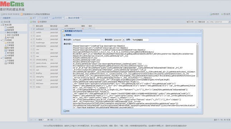231x129 pixels.
Task: Close the swfobject edit dialog
Action: [201, 31]
